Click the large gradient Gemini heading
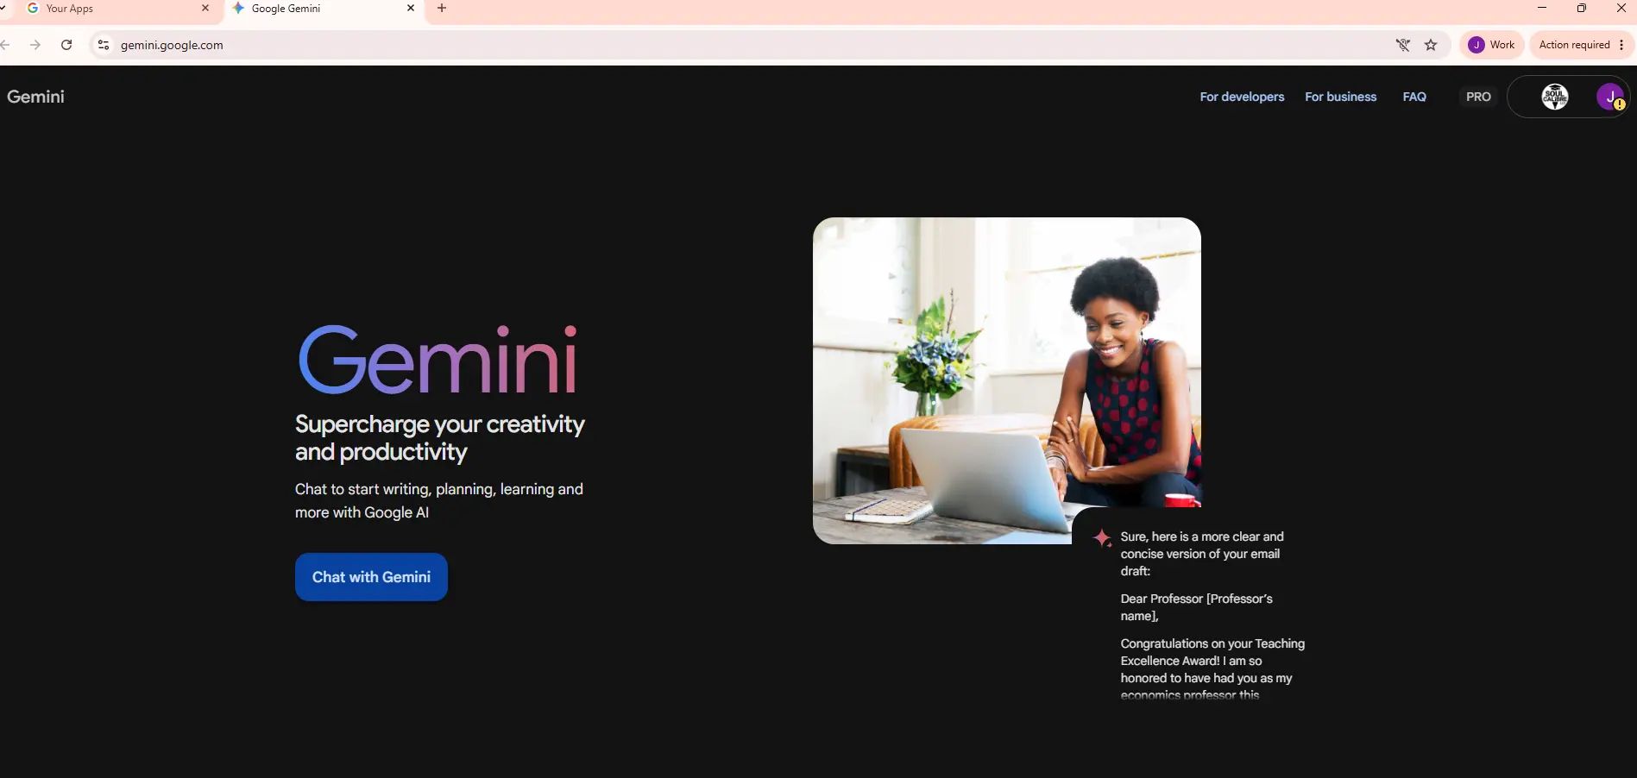Image resolution: width=1637 pixels, height=778 pixels. [x=438, y=360]
